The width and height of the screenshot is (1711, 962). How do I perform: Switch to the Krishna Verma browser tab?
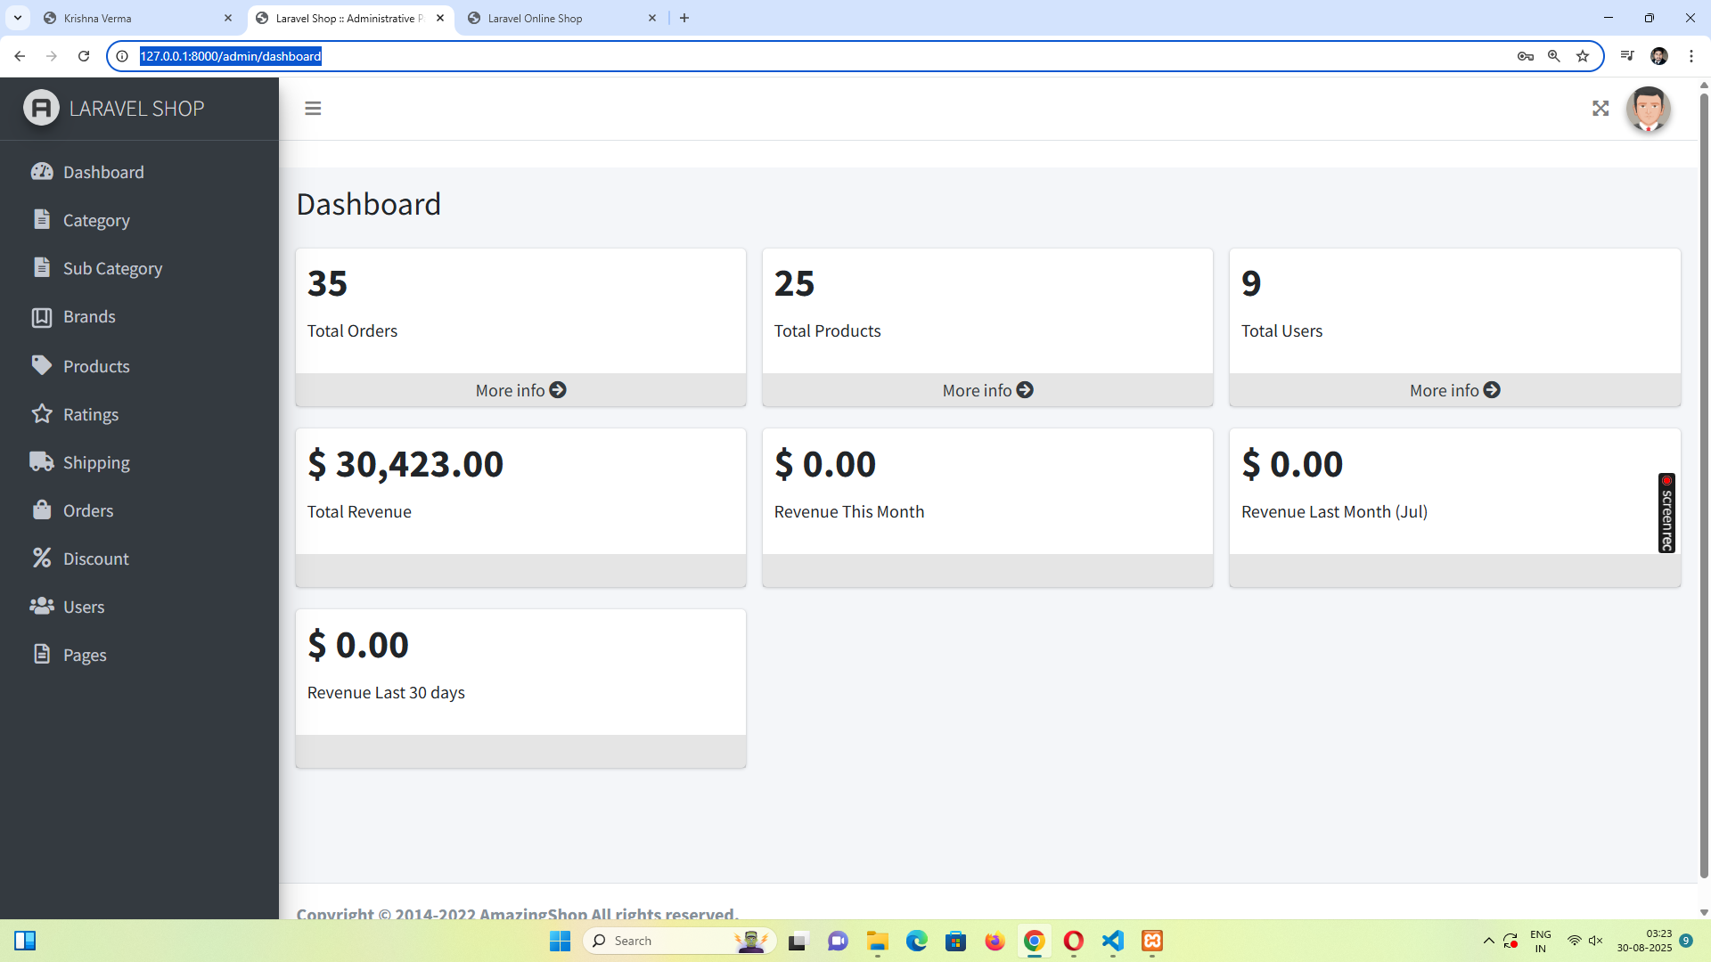tap(138, 18)
